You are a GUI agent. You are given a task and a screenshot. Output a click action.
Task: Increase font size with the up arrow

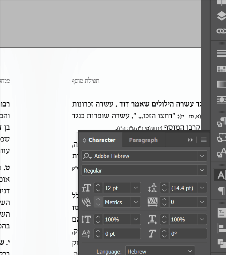98,185
